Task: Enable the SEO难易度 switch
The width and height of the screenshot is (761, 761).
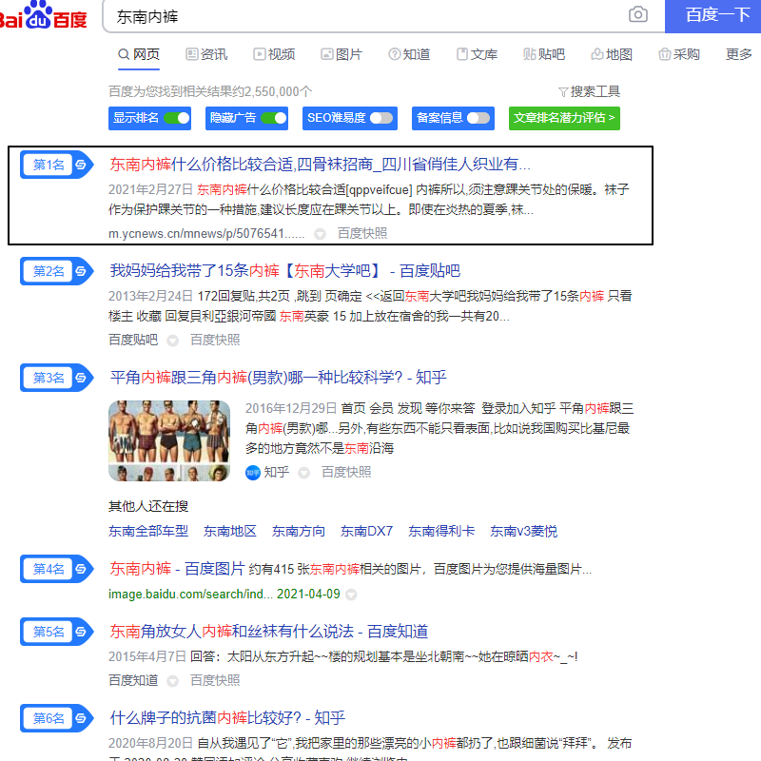Action: [x=381, y=118]
